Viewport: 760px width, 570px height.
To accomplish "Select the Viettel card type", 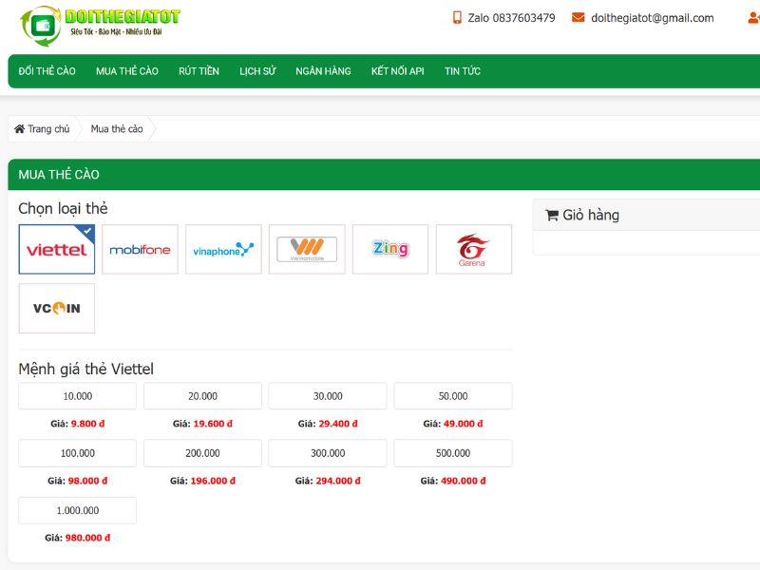I will click(x=57, y=249).
